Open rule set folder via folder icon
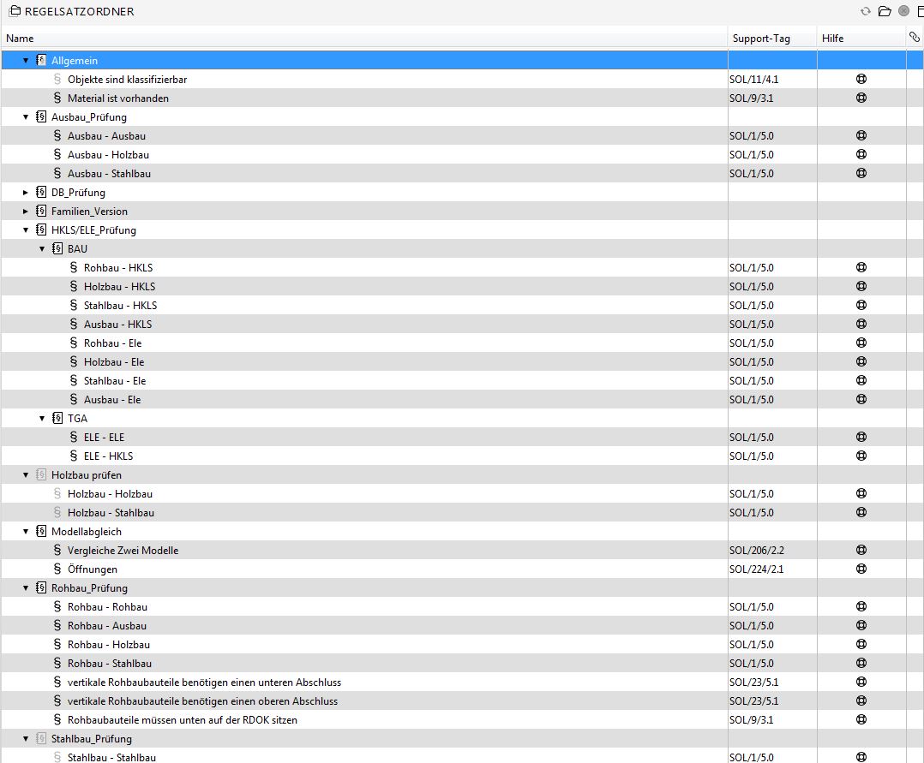The width and height of the screenshot is (924, 763). click(x=885, y=12)
